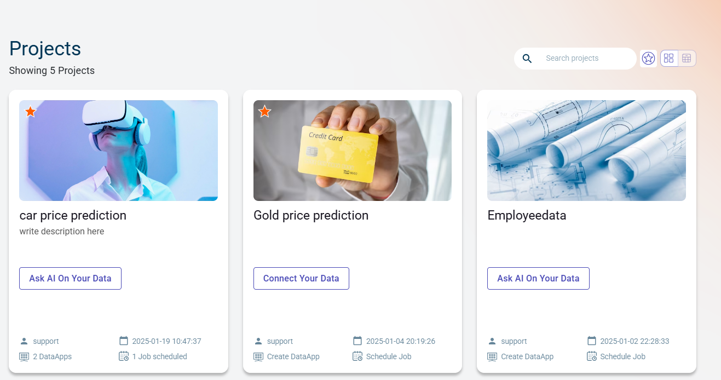721x380 pixels.
Task: Click Schedule Job on Employeedata card
Action: 622,356
